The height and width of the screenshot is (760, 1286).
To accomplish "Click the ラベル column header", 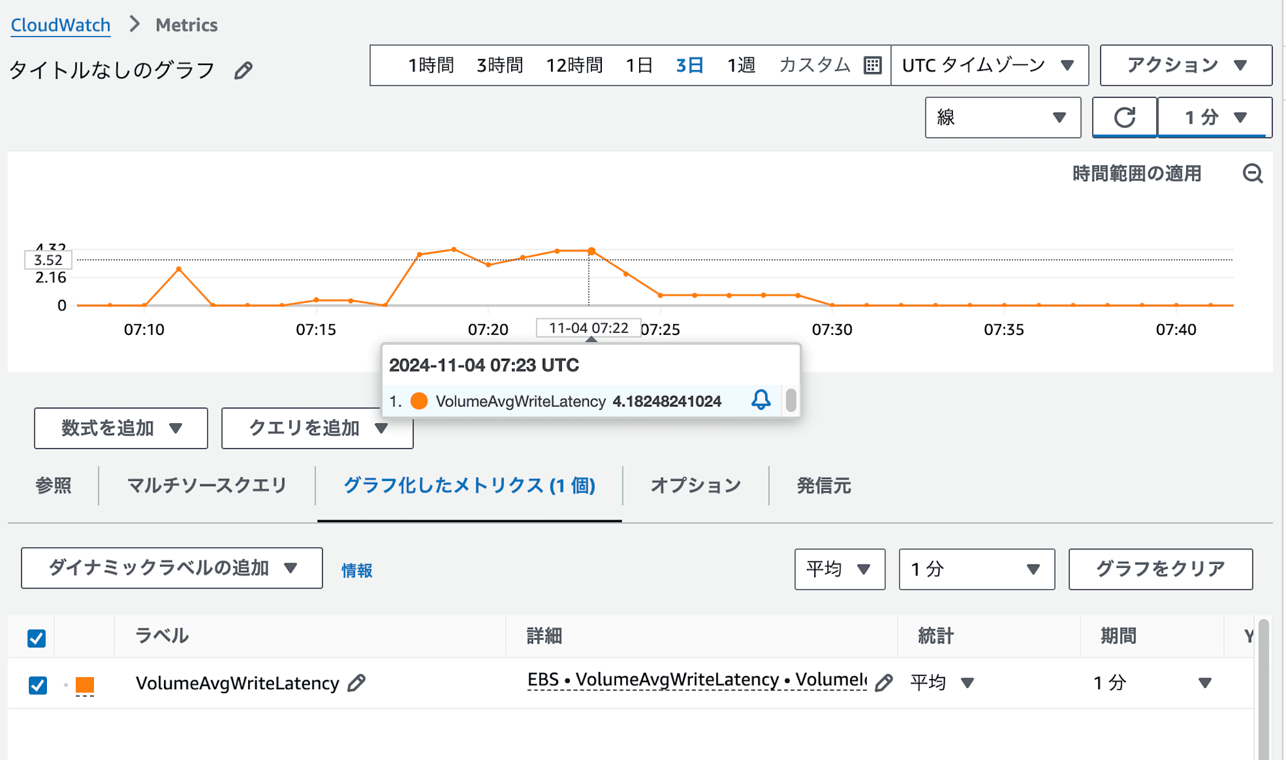I will pyautogui.click(x=161, y=636).
